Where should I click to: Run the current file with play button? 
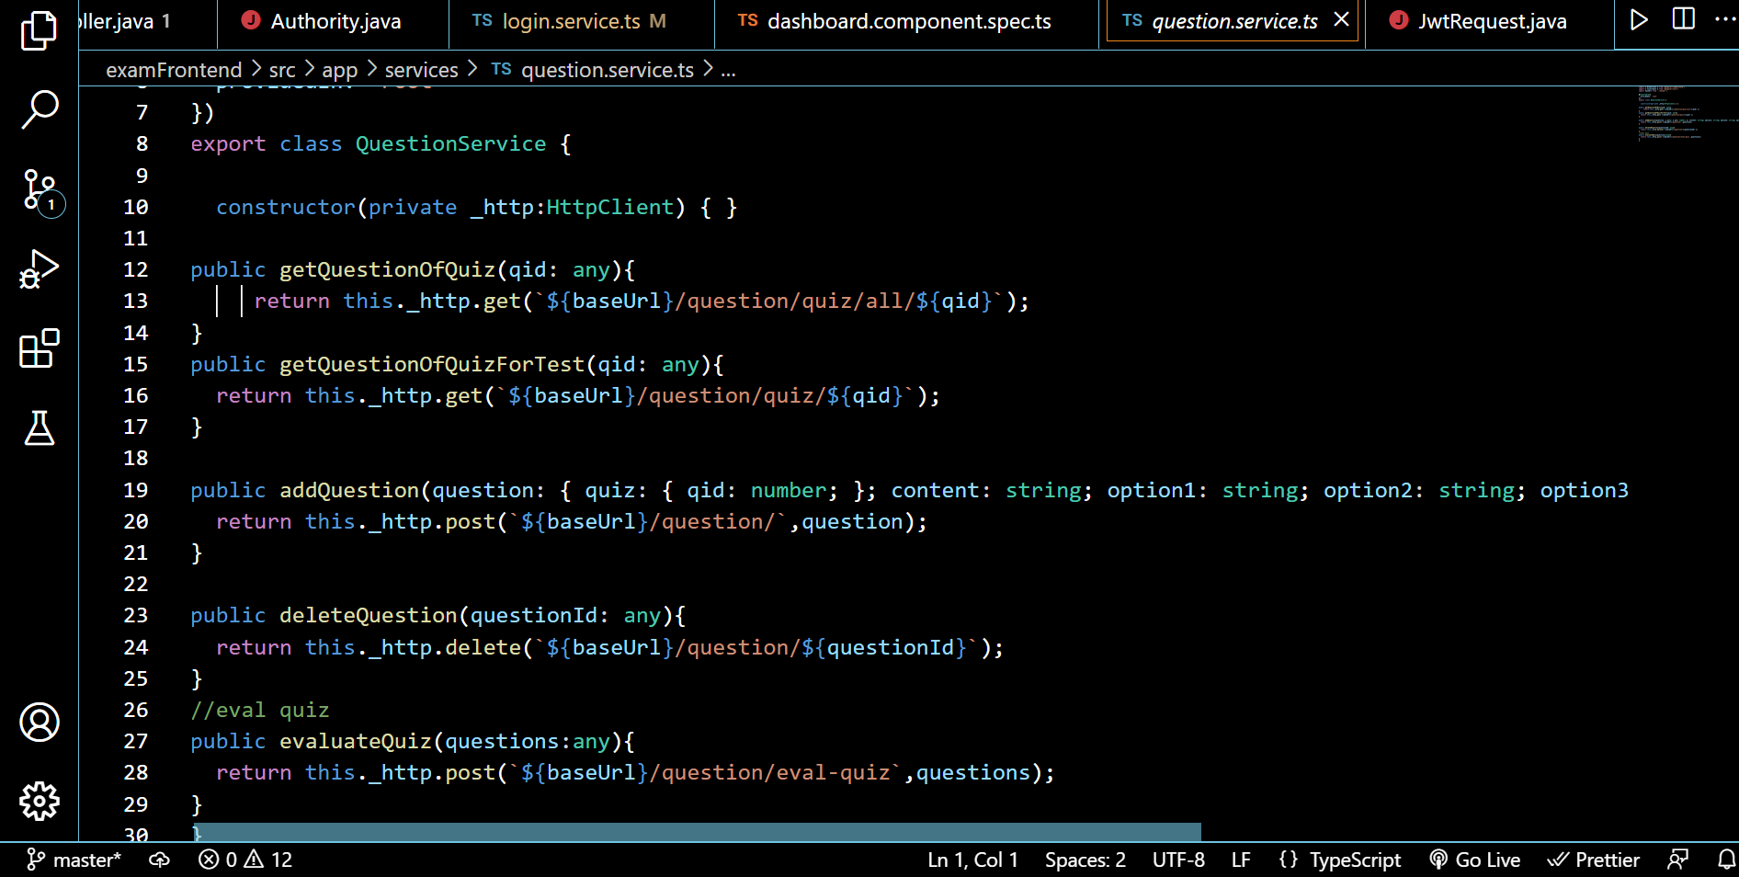[x=1639, y=19]
